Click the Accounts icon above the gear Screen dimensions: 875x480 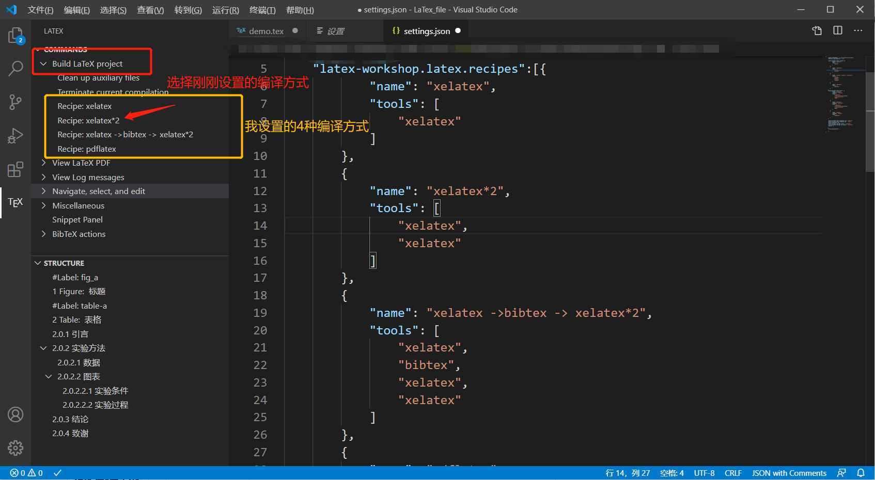click(x=15, y=414)
